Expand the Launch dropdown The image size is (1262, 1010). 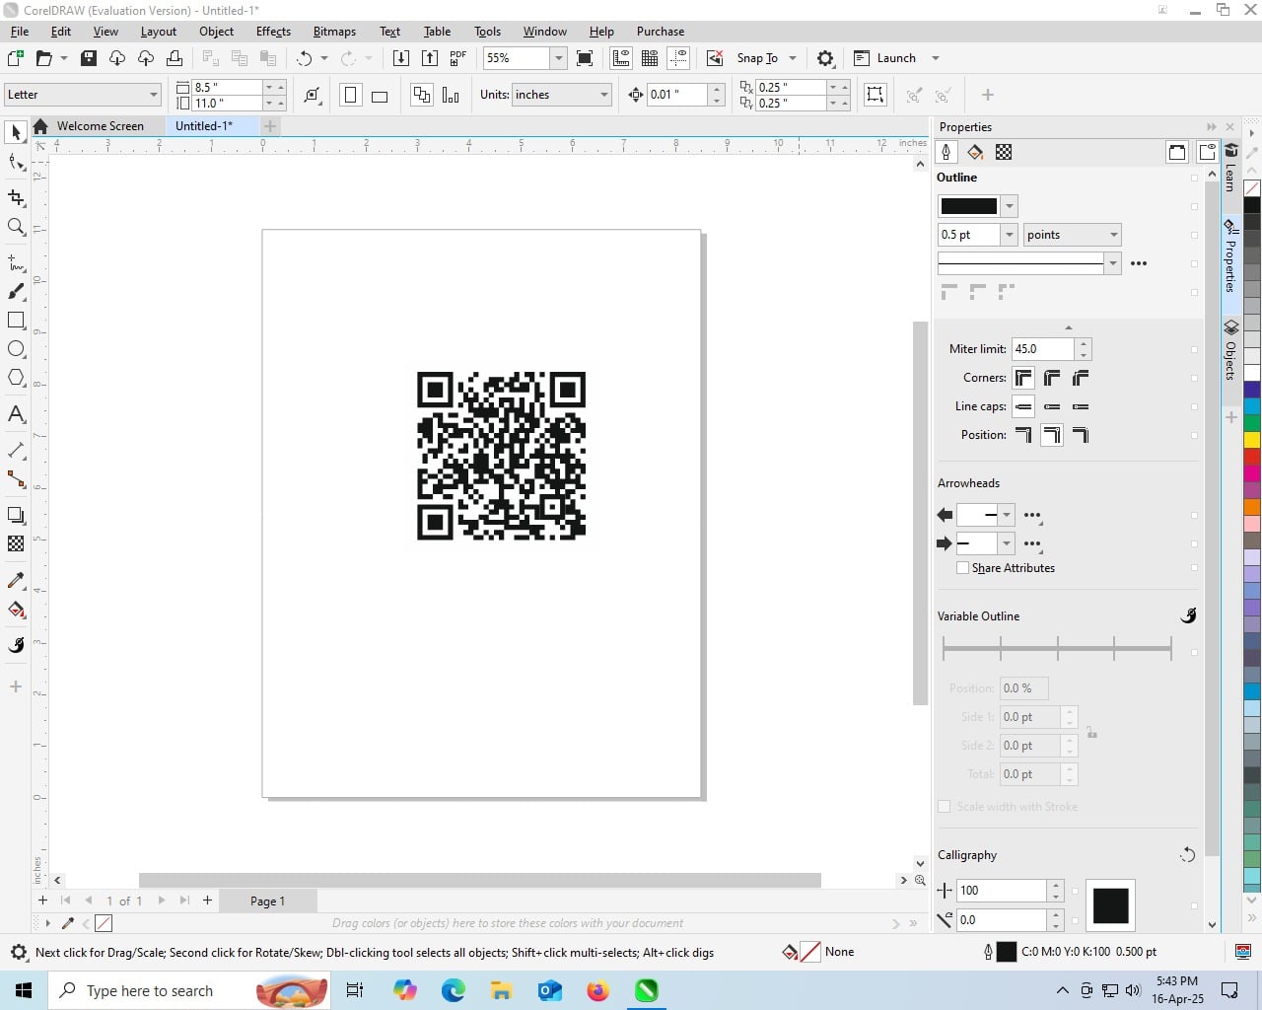coord(936,58)
